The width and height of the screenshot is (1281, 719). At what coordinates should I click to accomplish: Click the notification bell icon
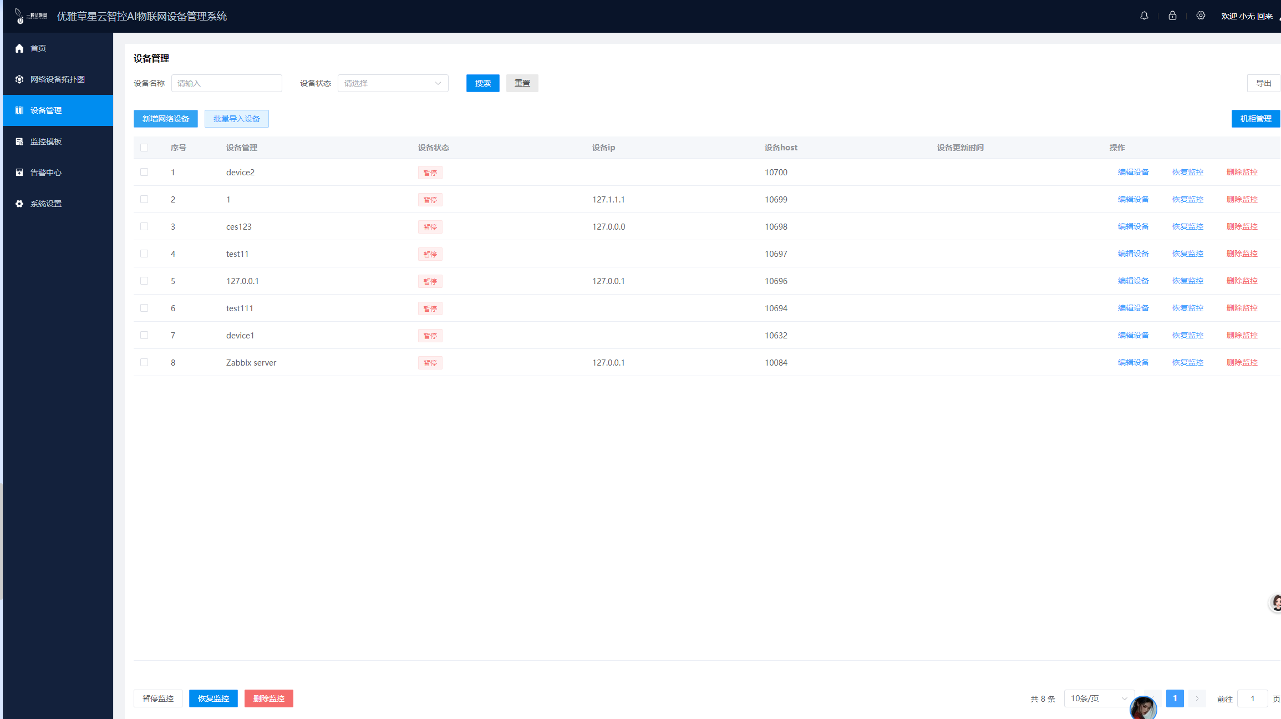pos(1144,16)
